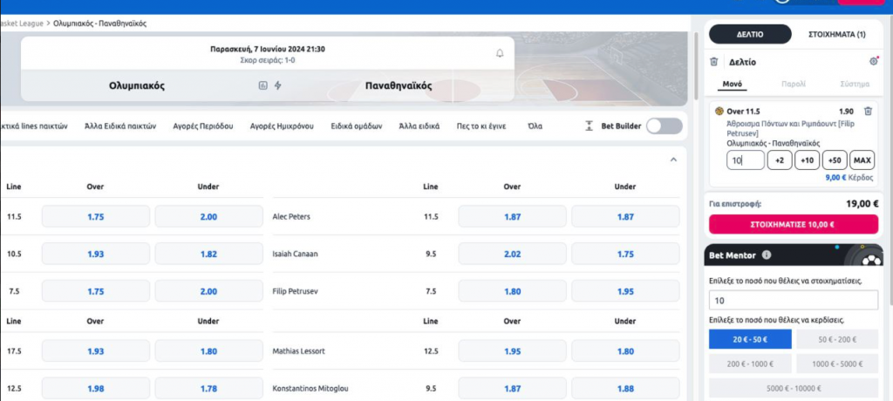Viewport: 893px width, 401px height.
Task: Select the 50 € - 200 € winnings range
Action: point(835,339)
